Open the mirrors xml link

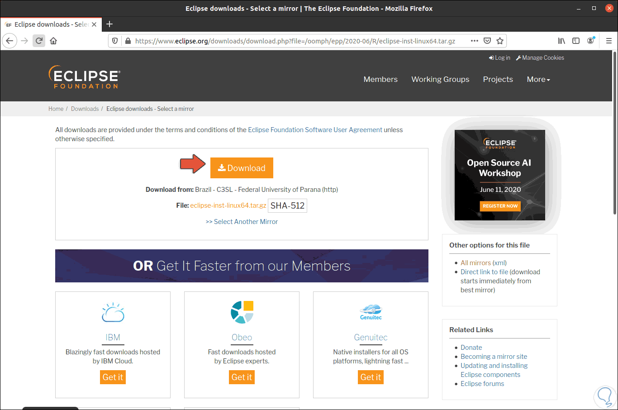pos(499,263)
